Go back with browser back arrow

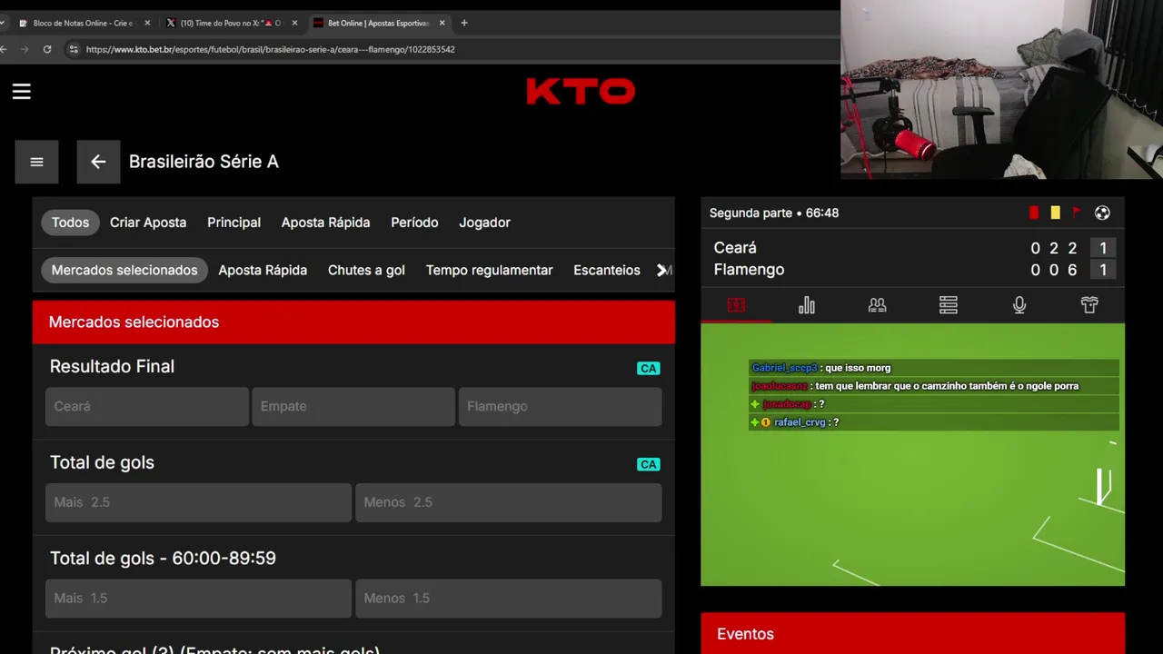coord(4,49)
